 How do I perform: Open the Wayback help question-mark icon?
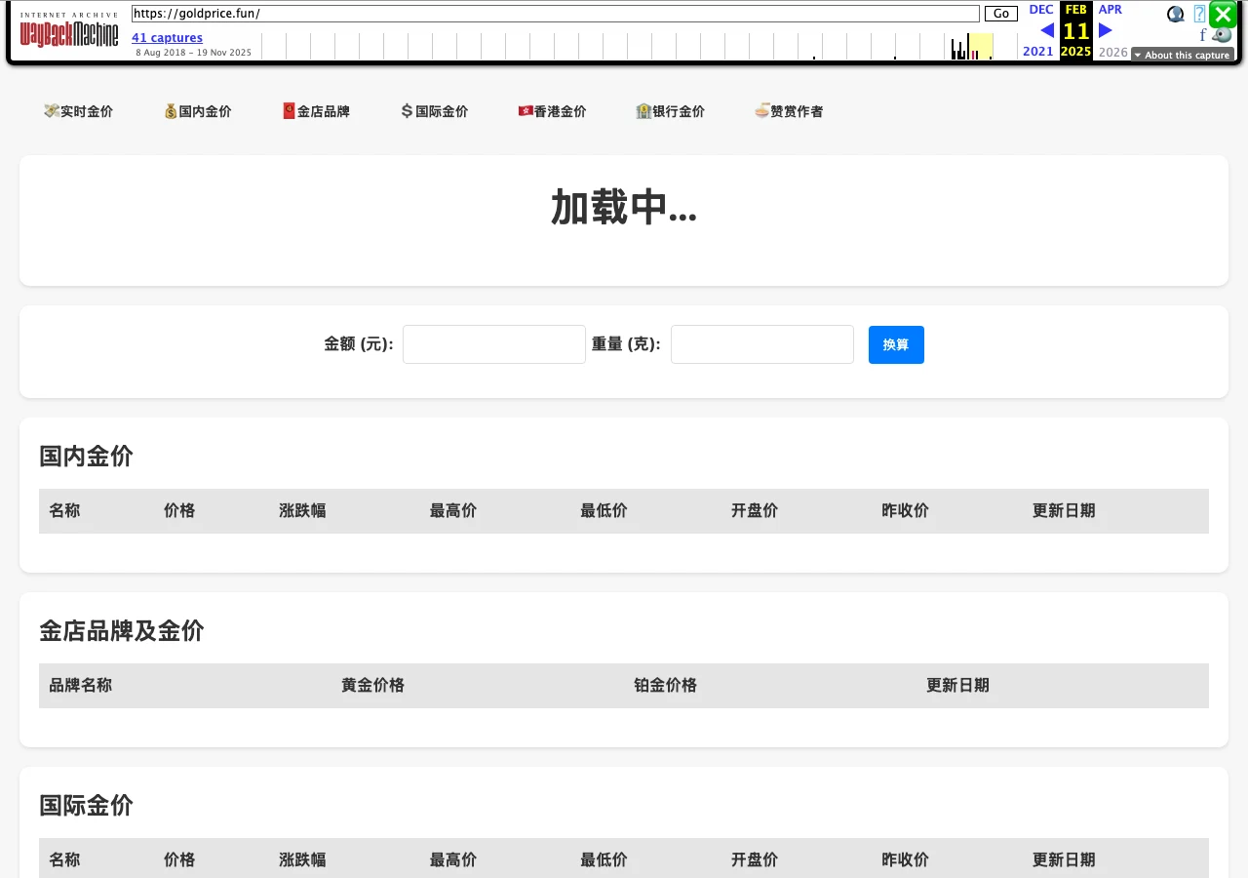pos(1199,14)
